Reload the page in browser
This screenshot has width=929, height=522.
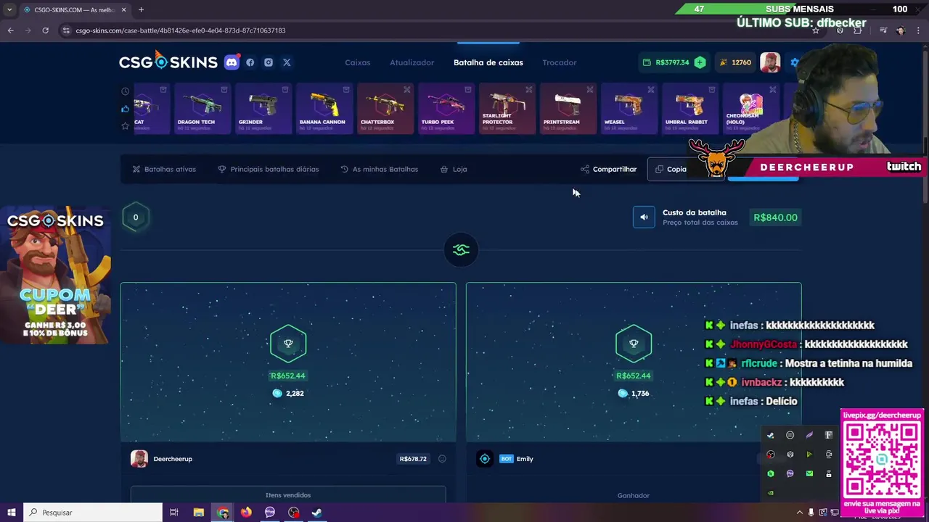tap(45, 30)
